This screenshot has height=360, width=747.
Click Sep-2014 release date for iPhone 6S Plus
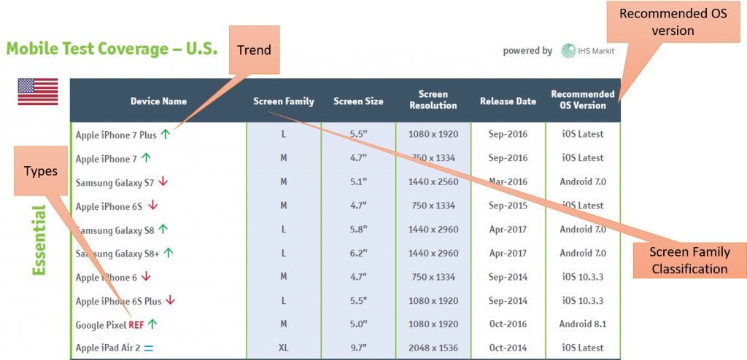click(508, 300)
